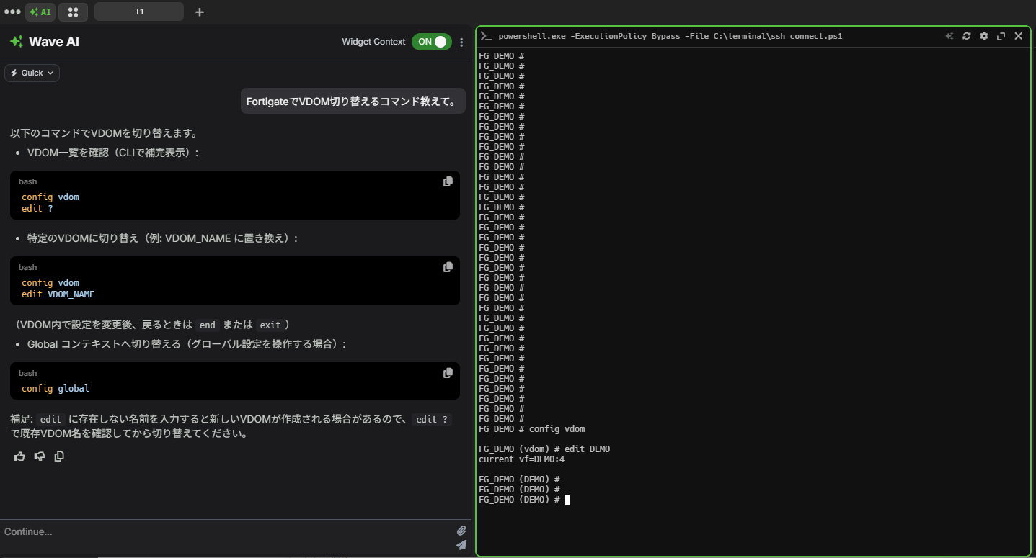Click the Continue... message input field

pos(223,531)
